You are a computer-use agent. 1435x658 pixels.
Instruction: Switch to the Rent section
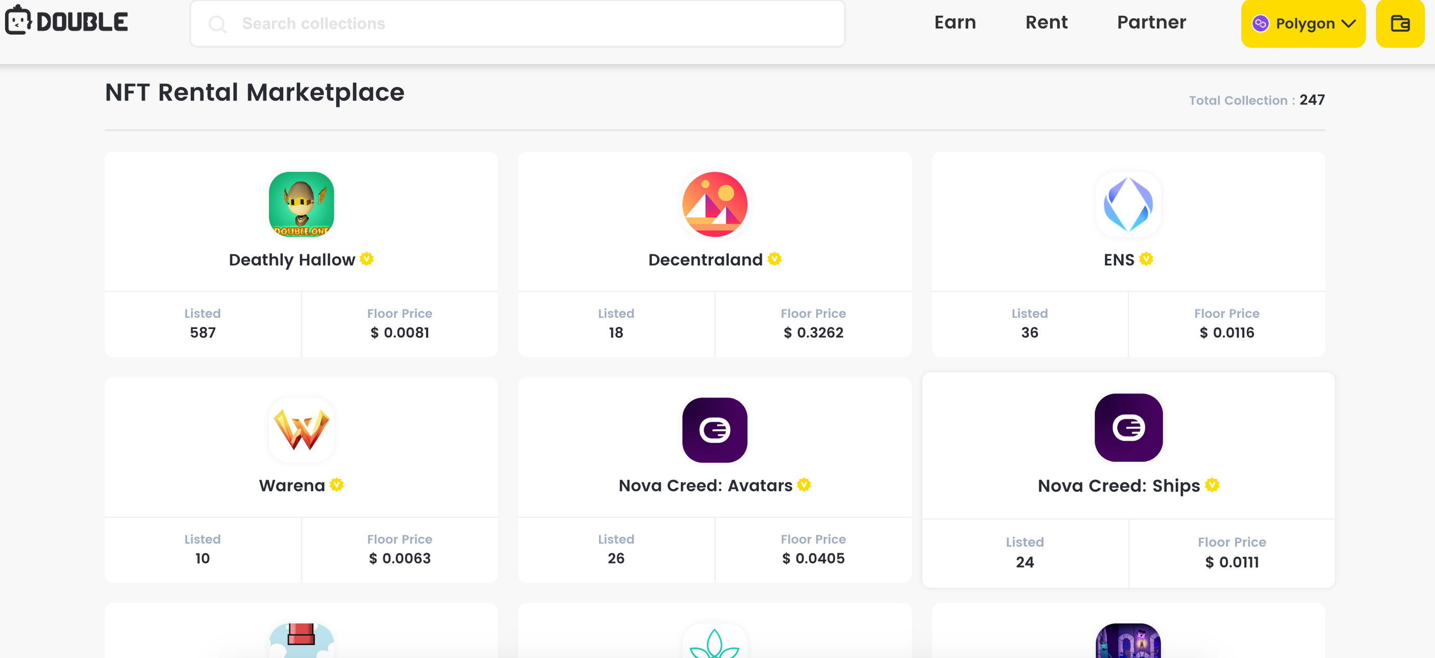(1047, 22)
